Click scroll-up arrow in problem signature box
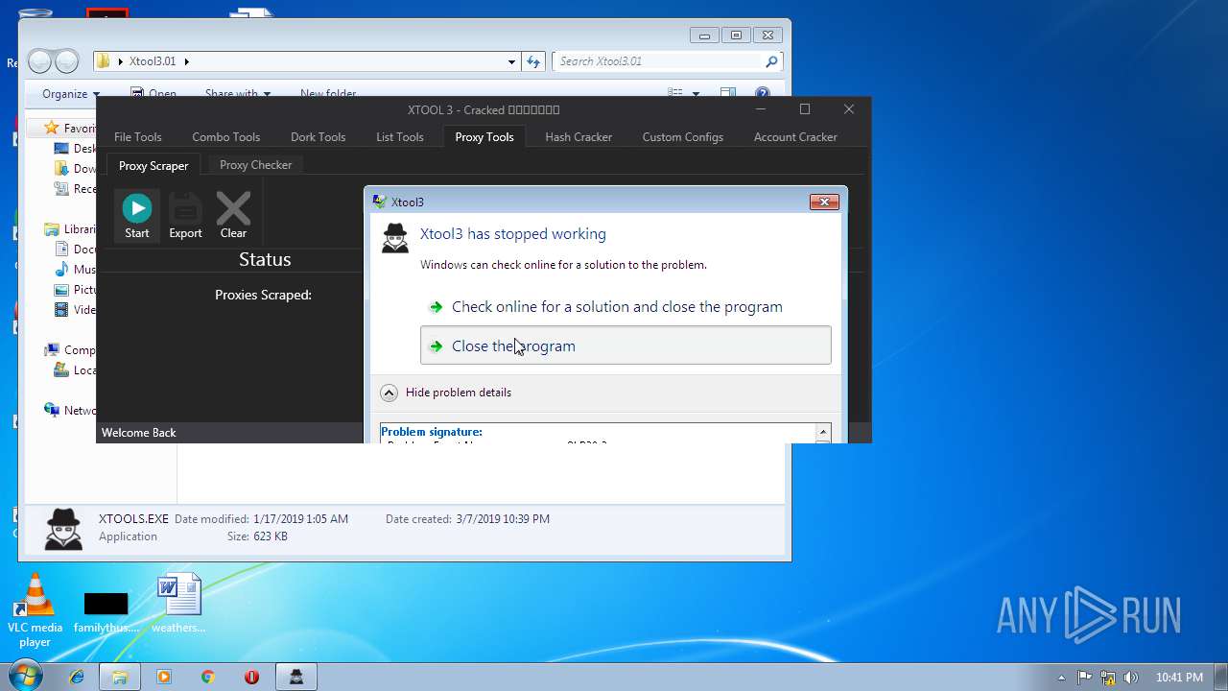This screenshot has height=691, width=1228. click(x=822, y=433)
